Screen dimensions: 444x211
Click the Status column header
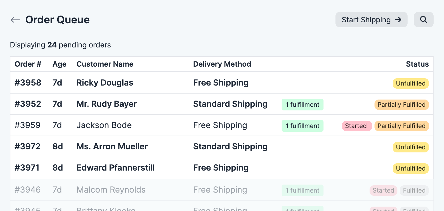point(417,64)
